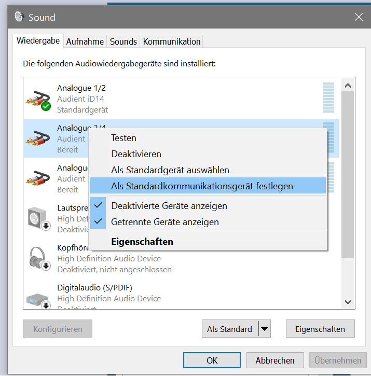Click the Abbrechen button

click(274, 360)
